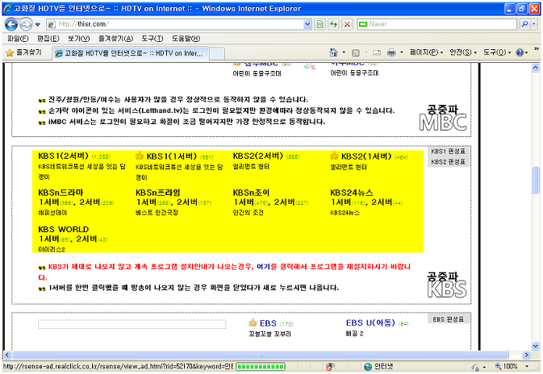Expand the Home button dropdown arrow
The height and width of the screenshot is (374, 543).
[x=344, y=52]
